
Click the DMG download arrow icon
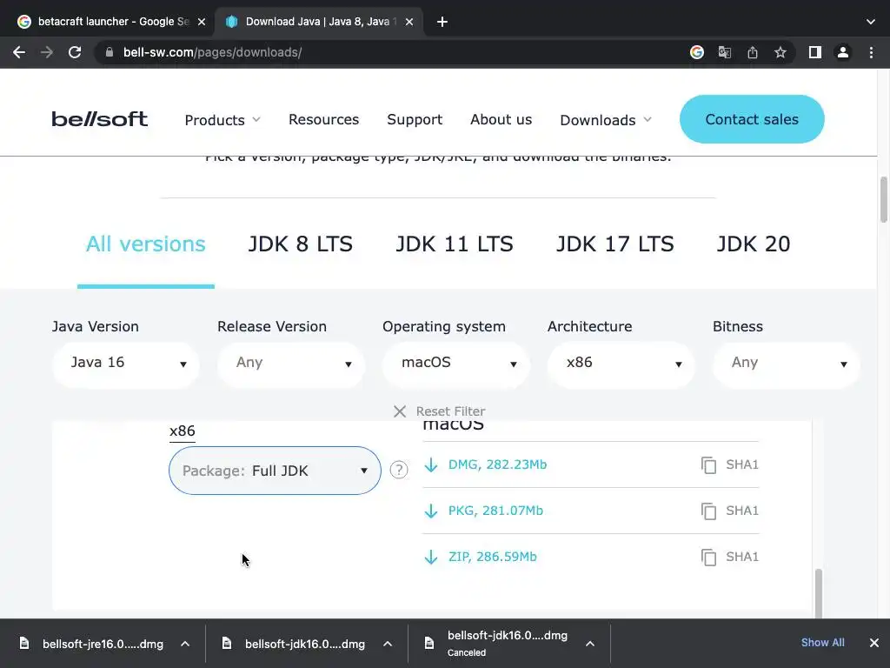431,464
